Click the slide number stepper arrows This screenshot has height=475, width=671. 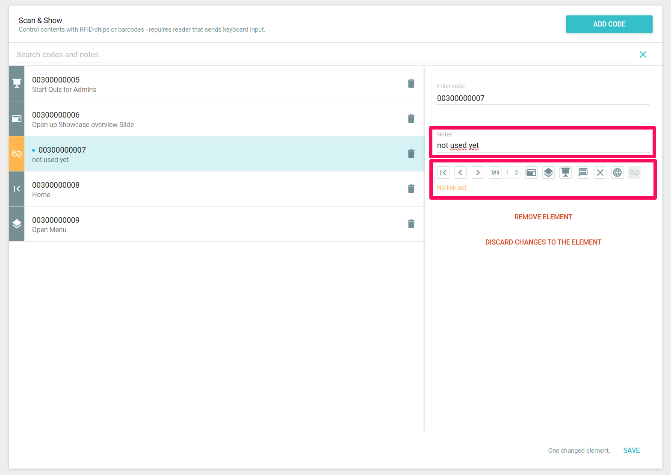point(517,173)
